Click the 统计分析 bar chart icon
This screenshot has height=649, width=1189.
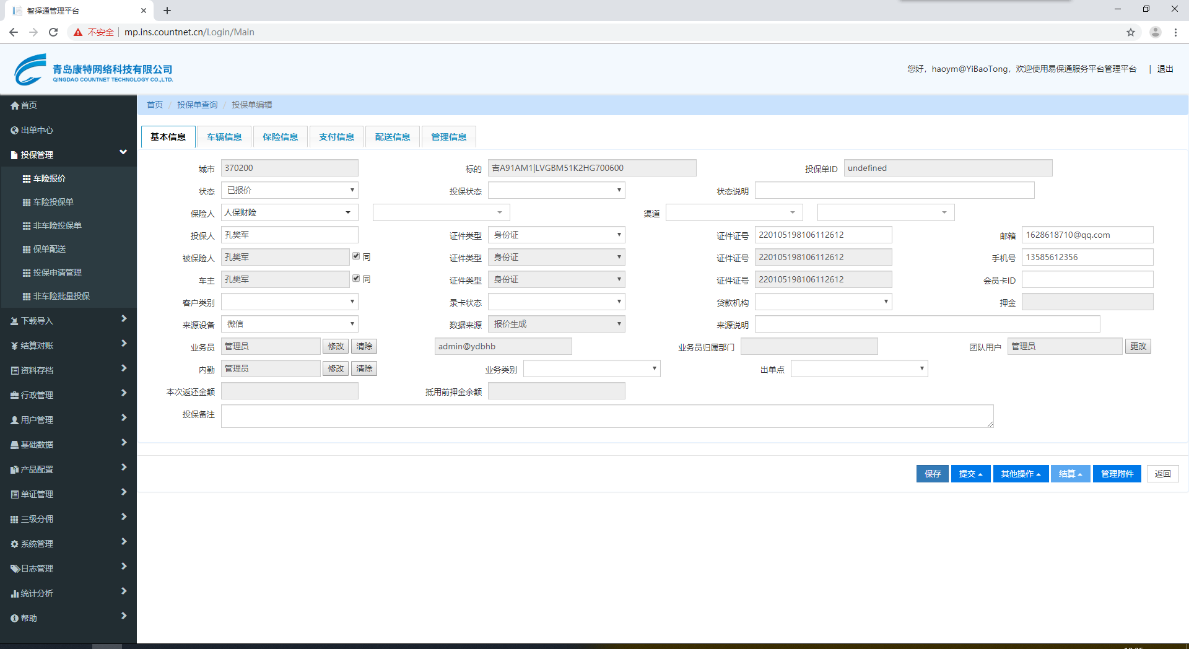(x=15, y=594)
